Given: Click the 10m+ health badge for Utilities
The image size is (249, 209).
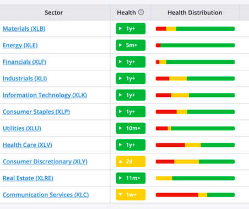Looking at the screenshot, I should [131, 128].
